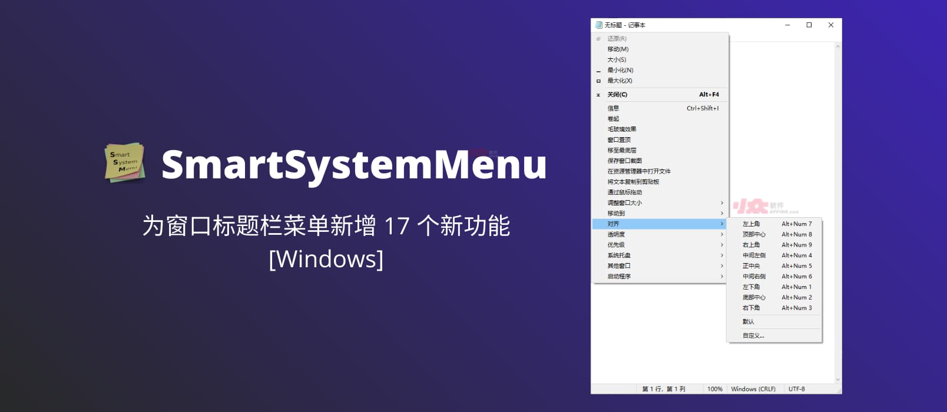Select 最小化(N) menu entry
The width and height of the screenshot is (947, 412).
point(660,71)
